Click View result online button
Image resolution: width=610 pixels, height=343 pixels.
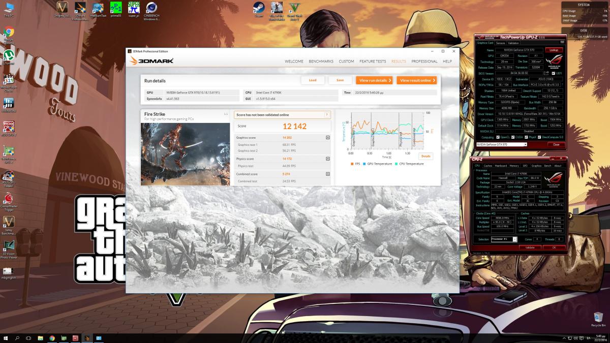pos(416,80)
